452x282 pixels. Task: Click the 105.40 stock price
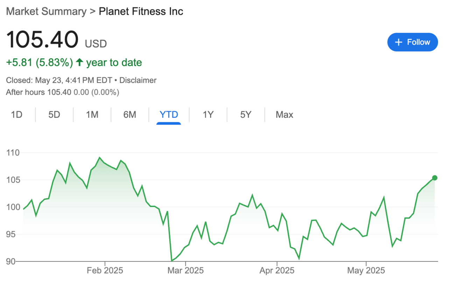[42, 40]
